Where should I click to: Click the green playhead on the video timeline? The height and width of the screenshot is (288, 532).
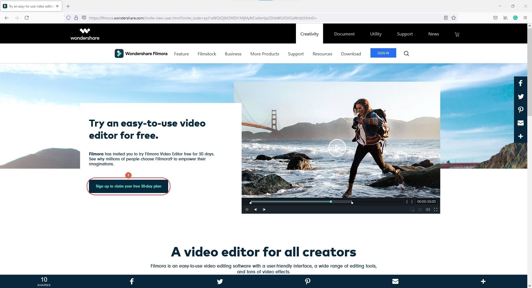pos(331,202)
